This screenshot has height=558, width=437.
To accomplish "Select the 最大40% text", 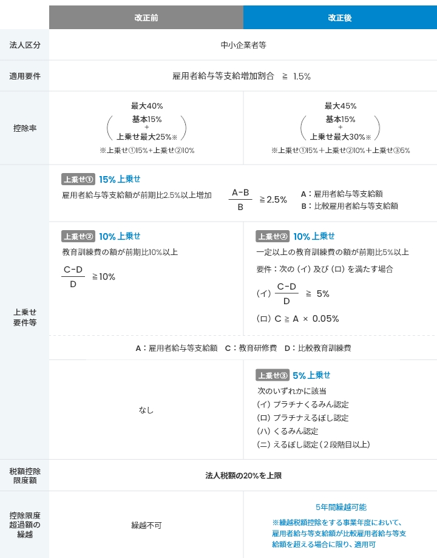I will point(147,106).
